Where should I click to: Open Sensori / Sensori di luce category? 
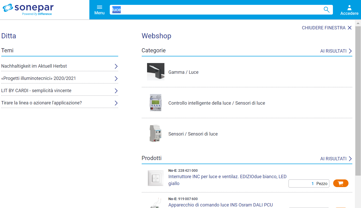(193, 134)
